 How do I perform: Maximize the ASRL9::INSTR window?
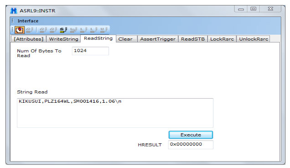tap(254, 9)
